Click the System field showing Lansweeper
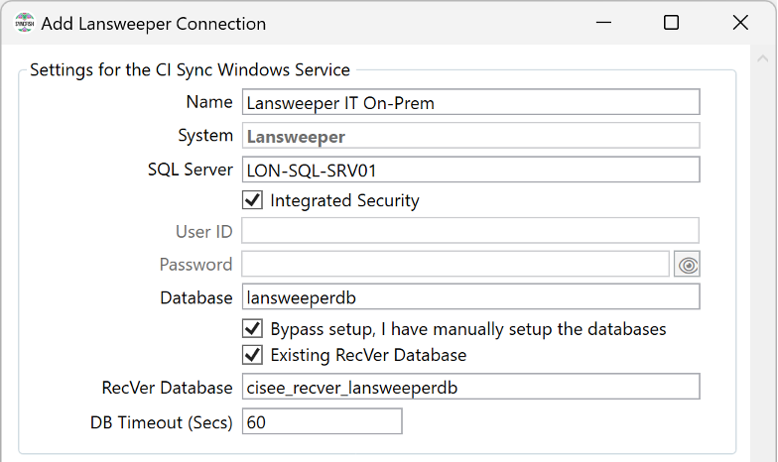 [x=470, y=136]
